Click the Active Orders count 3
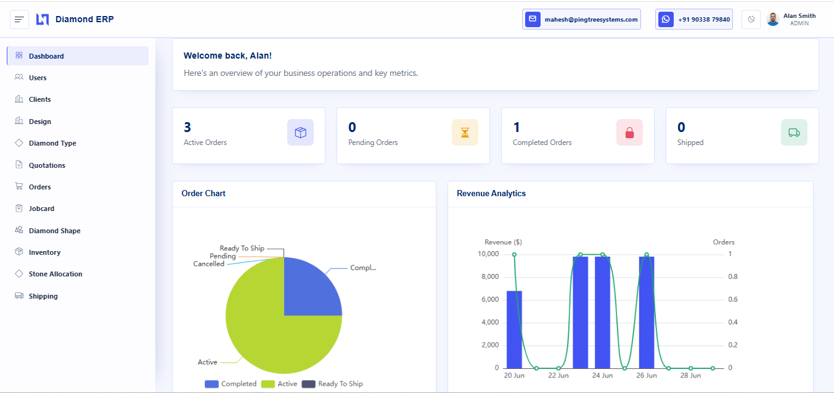834x393 pixels. pos(187,127)
